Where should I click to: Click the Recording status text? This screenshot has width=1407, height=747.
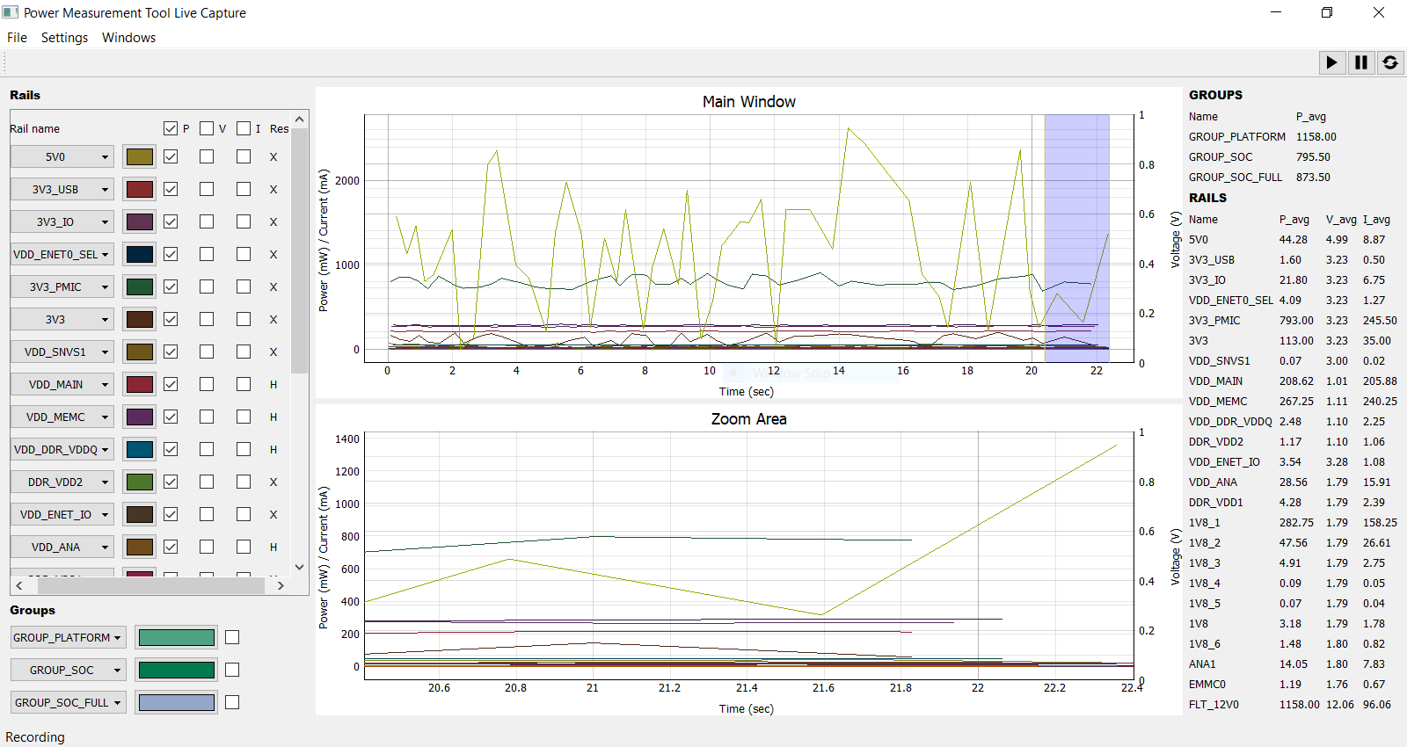coord(35,737)
